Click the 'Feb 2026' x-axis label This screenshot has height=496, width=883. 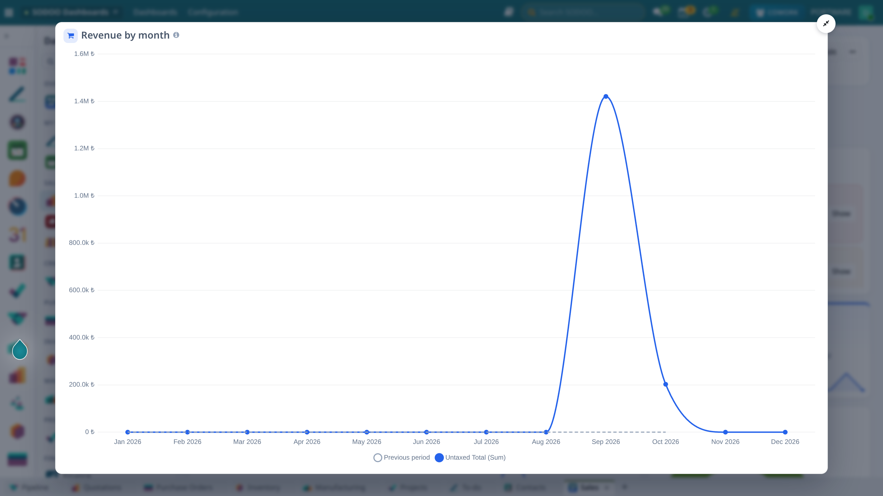coord(187,441)
